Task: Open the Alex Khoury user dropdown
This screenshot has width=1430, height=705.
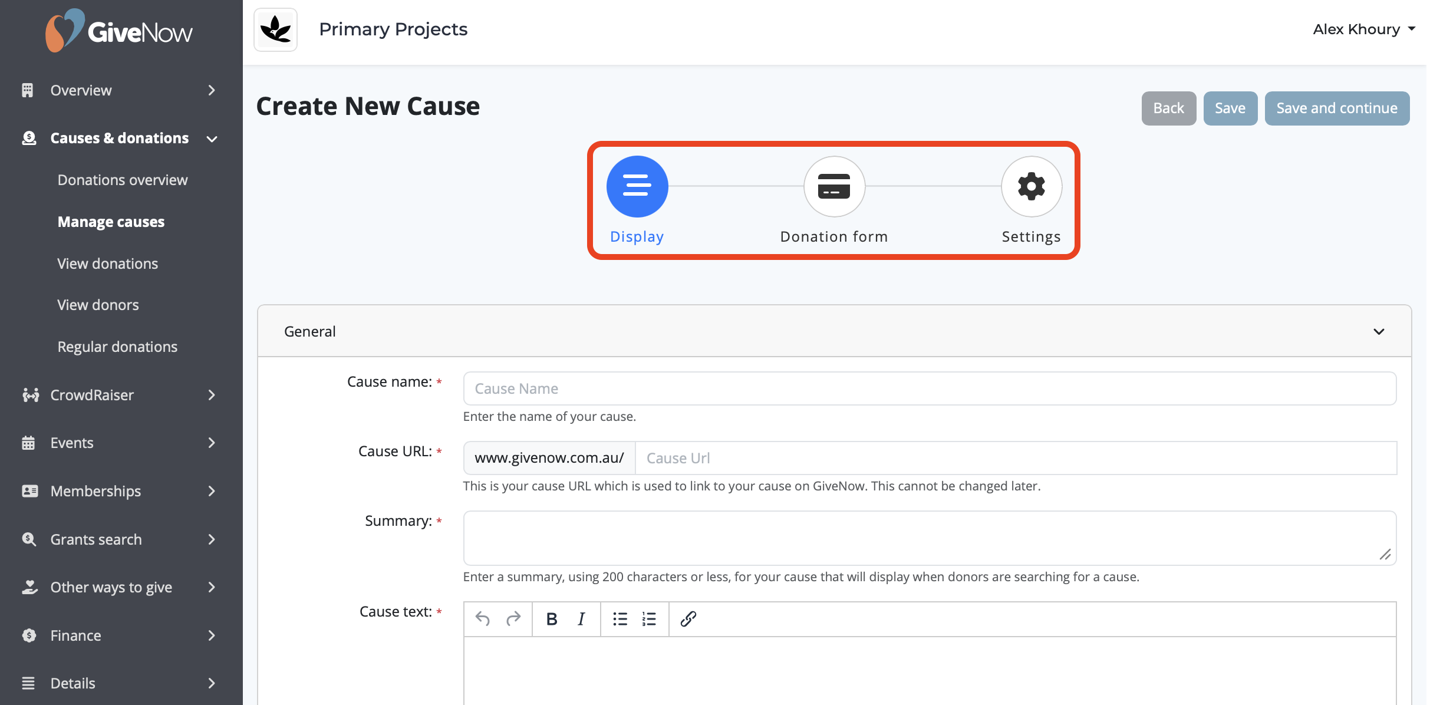Action: 1363,29
